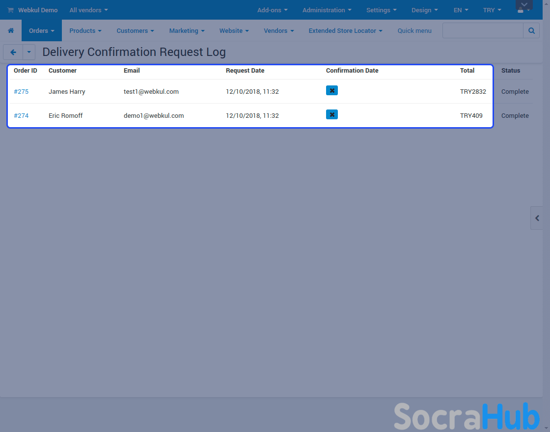The width and height of the screenshot is (550, 432).
Task: Click the Webkul Demo store link
Action: 37,10
